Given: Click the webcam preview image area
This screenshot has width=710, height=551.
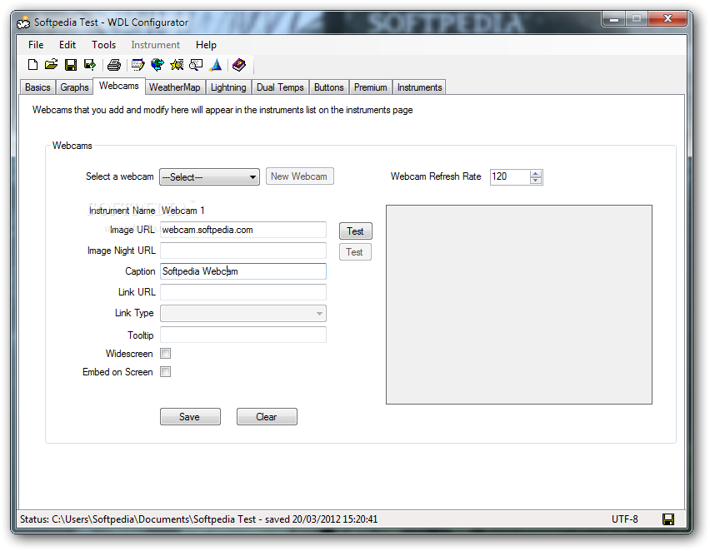Looking at the screenshot, I should [x=519, y=305].
